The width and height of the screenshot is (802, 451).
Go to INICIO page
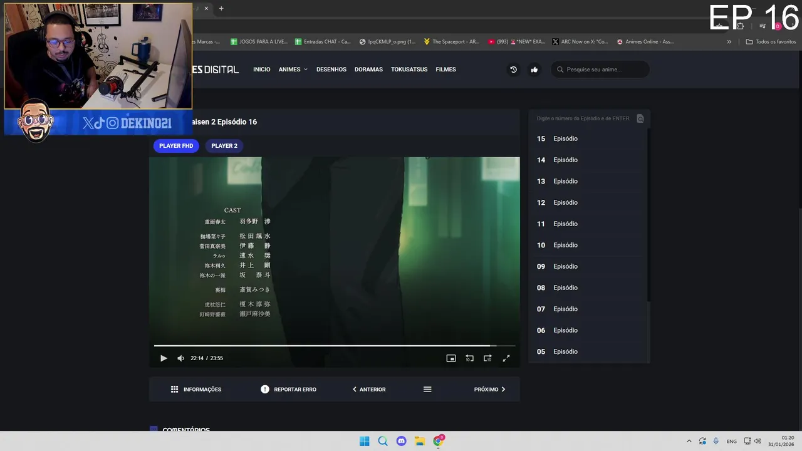262,70
